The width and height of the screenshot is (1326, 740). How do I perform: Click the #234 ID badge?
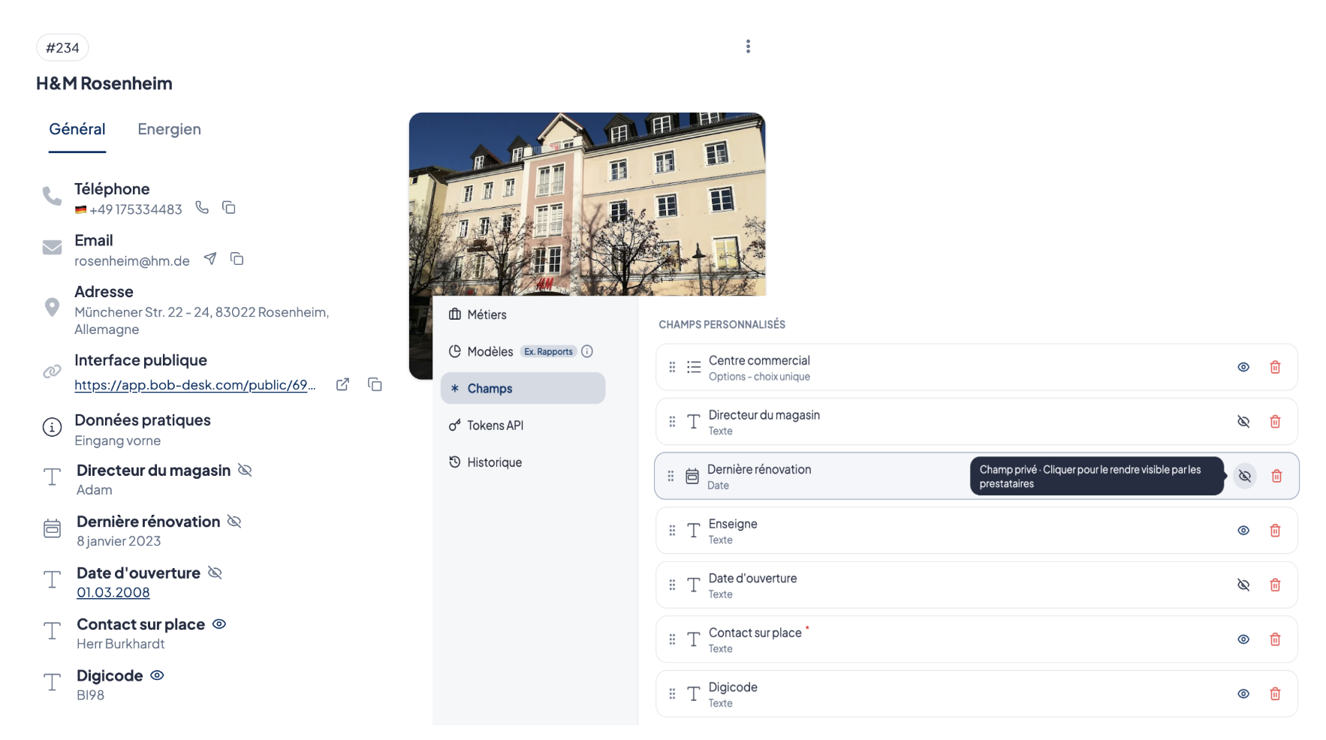click(62, 47)
